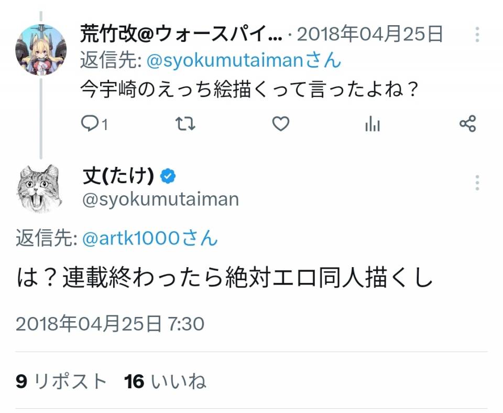Screen dimensions: 503x413
Task: Follow the @syokumutaiman mention in the first reply
Action: tap(225, 61)
